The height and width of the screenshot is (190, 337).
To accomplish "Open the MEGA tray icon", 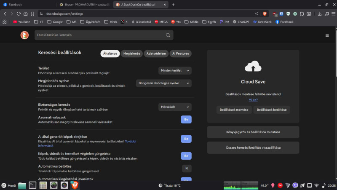I will [280, 185].
